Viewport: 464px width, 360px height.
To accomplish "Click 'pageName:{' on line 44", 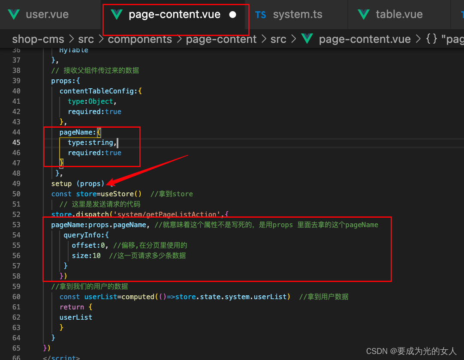I will [x=80, y=132].
